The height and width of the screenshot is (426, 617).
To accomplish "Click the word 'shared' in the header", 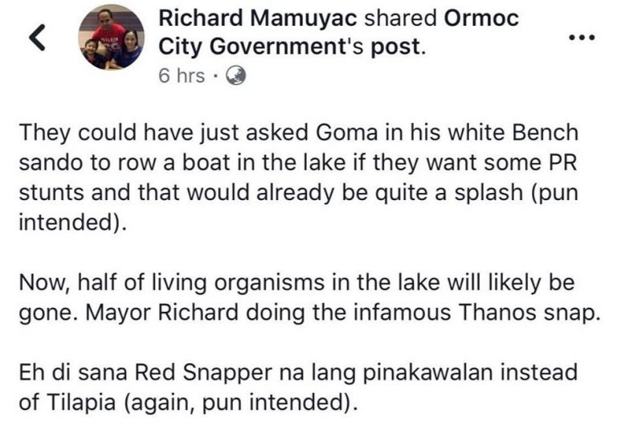I will (401, 18).
